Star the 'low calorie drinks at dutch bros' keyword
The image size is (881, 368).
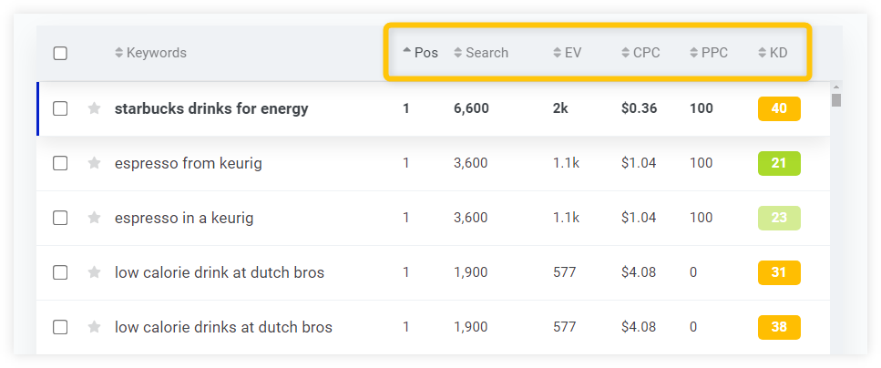click(x=94, y=327)
